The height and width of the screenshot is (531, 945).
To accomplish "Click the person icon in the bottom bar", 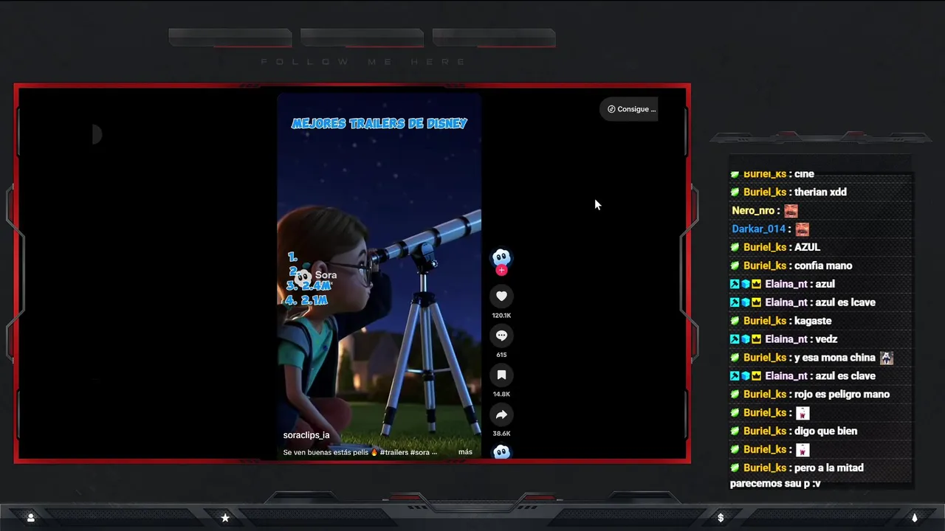I will [30, 518].
